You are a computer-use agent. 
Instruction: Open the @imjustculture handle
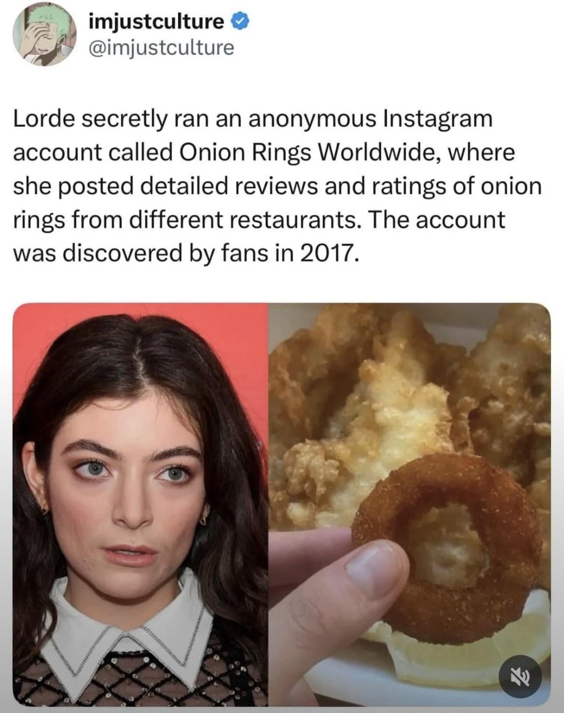161,47
